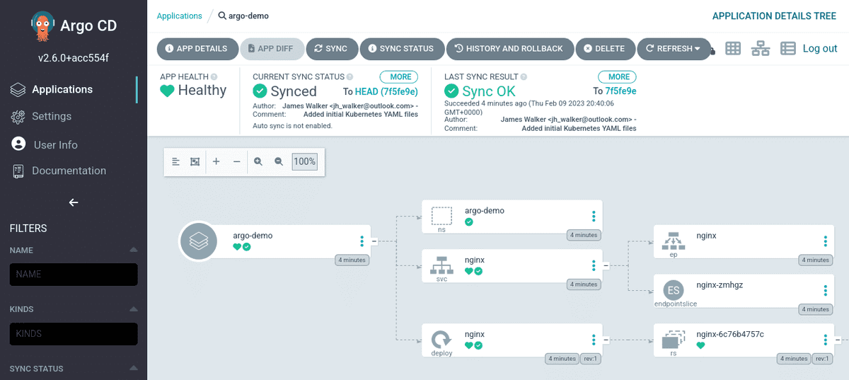Click the minus collapse-all toolbar icon
Image resolution: width=849 pixels, height=380 pixels.
[x=237, y=161]
